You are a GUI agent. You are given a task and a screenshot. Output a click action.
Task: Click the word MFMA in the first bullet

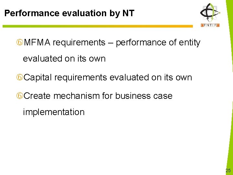point(37,42)
